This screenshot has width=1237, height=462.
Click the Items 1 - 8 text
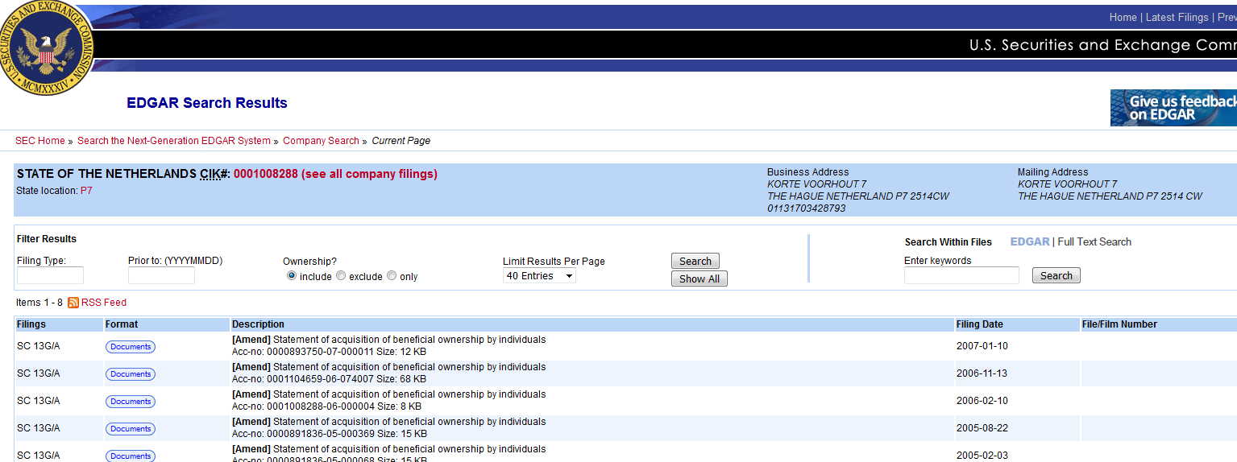[39, 303]
